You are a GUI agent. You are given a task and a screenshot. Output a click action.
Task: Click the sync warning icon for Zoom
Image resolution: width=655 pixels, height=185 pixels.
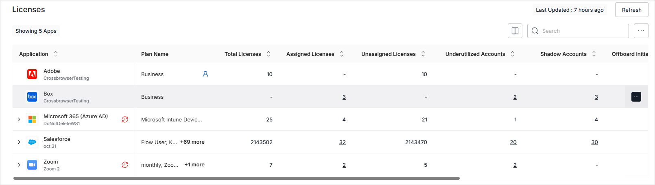125,165
